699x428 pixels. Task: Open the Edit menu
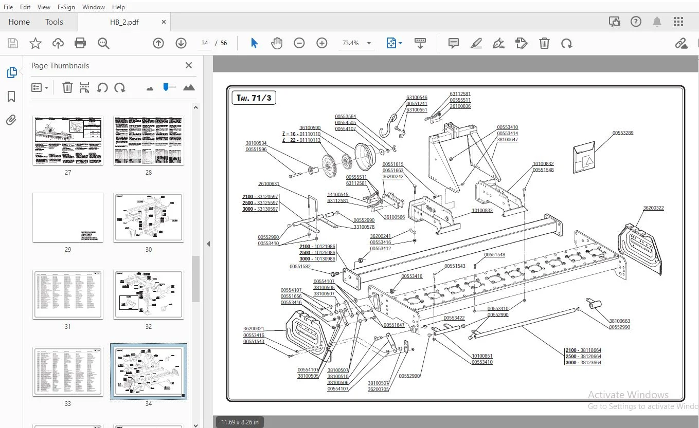(x=25, y=7)
